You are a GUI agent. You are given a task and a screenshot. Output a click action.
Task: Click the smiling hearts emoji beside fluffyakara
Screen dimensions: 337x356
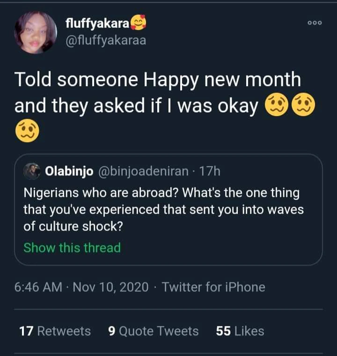click(137, 22)
